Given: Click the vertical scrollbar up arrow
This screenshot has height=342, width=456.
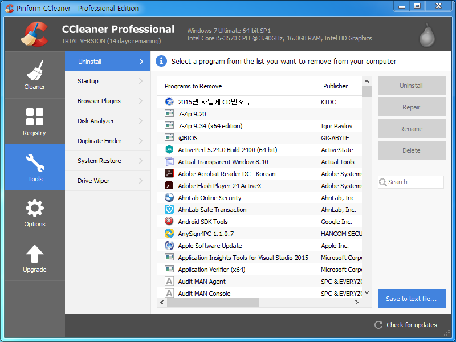Looking at the screenshot, I should tap(367, 81).
